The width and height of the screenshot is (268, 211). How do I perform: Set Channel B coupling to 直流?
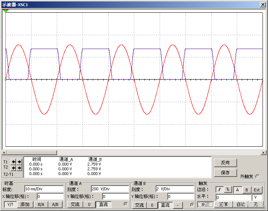point(165,205)
